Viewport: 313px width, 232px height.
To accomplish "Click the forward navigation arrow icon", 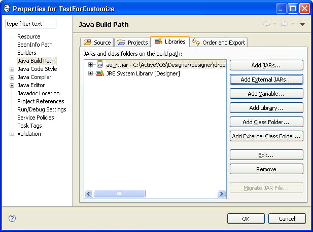I will tap(285, 24).
